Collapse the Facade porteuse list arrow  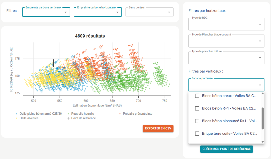pyautogui.click(x=260, y=85)
